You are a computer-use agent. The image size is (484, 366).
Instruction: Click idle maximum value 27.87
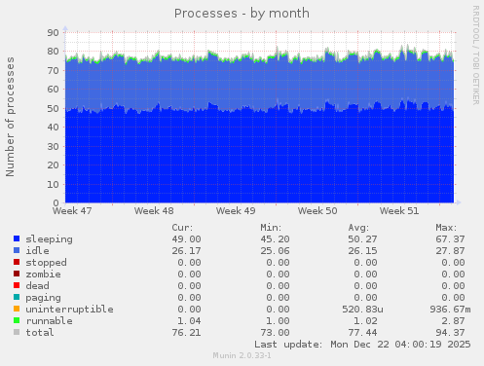[x=450, y=251]
